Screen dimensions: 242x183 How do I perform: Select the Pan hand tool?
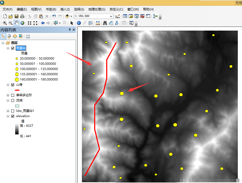click(16, 23)
